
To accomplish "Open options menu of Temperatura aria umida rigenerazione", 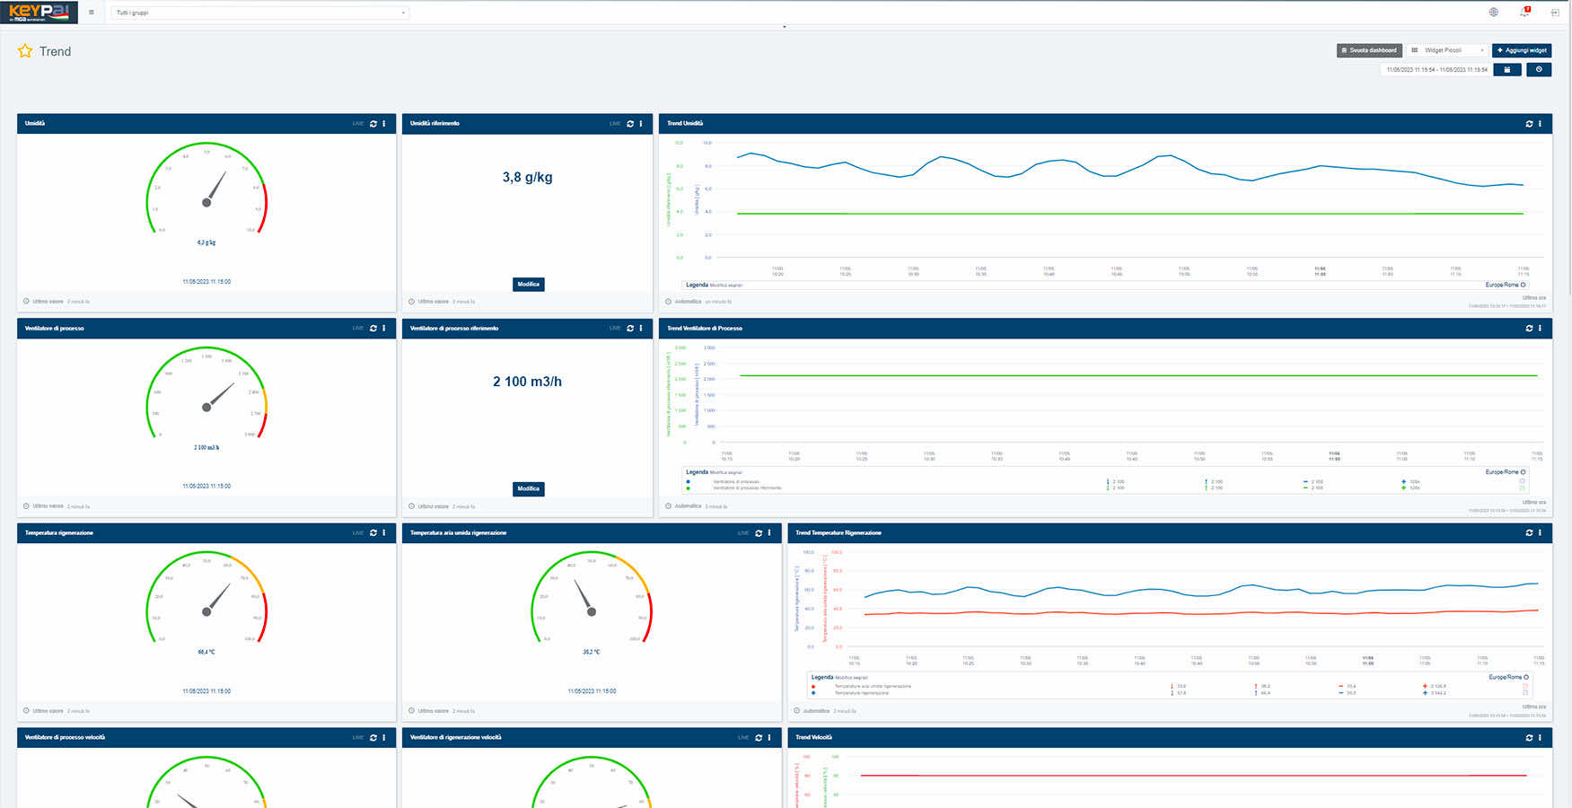I will tap(769, 533).
